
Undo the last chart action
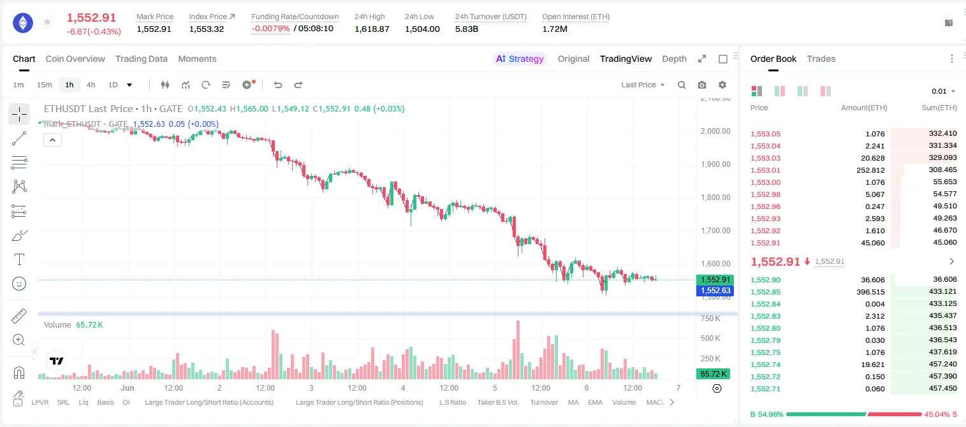coord(277,85)
